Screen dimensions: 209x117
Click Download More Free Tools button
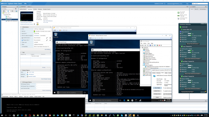click(x=187, y=92)
